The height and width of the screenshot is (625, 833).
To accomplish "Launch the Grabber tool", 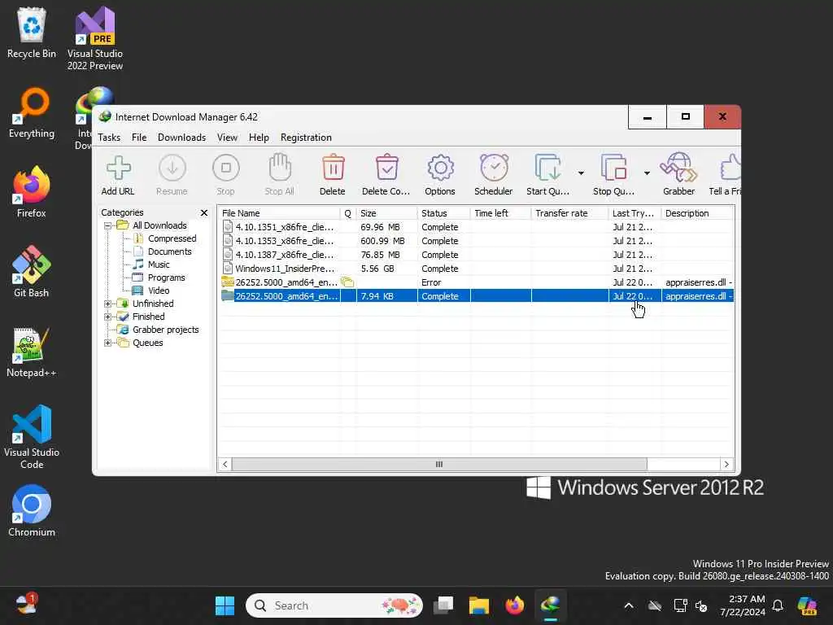I will tap(678, 168).
